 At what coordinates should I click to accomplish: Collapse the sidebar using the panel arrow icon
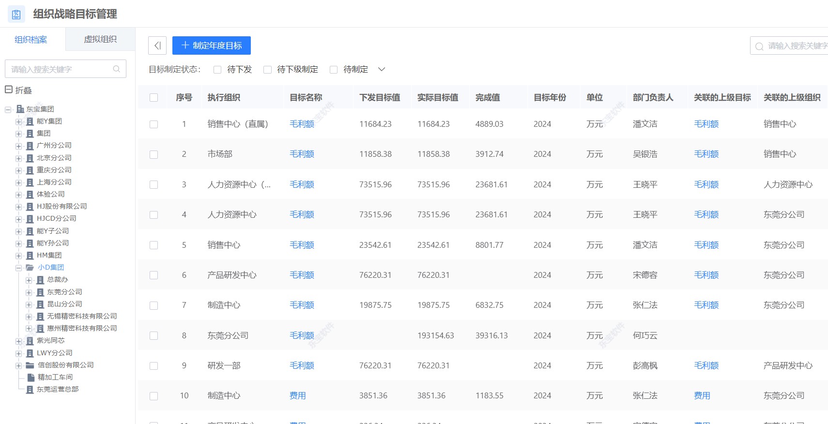click(157, 45)
